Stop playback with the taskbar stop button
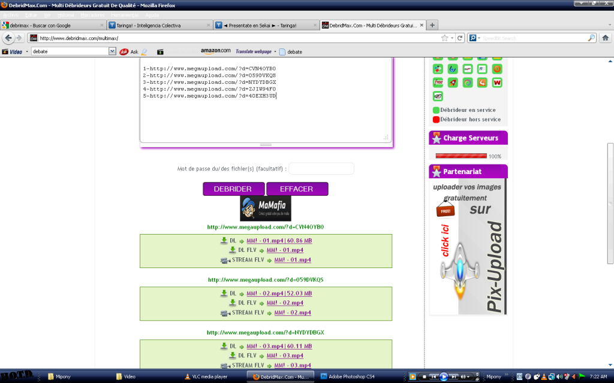 pos(424,377)
